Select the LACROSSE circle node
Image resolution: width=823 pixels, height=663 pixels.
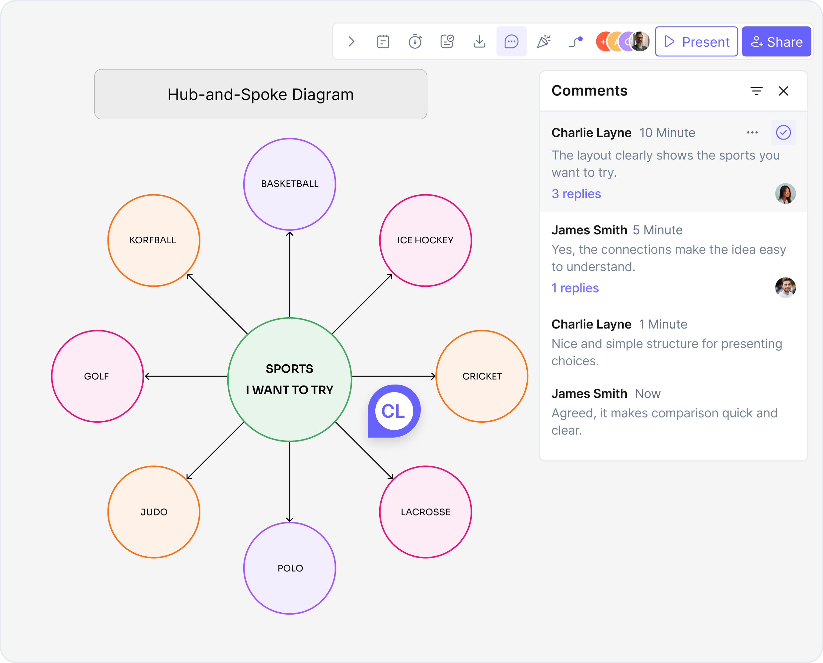425,512
